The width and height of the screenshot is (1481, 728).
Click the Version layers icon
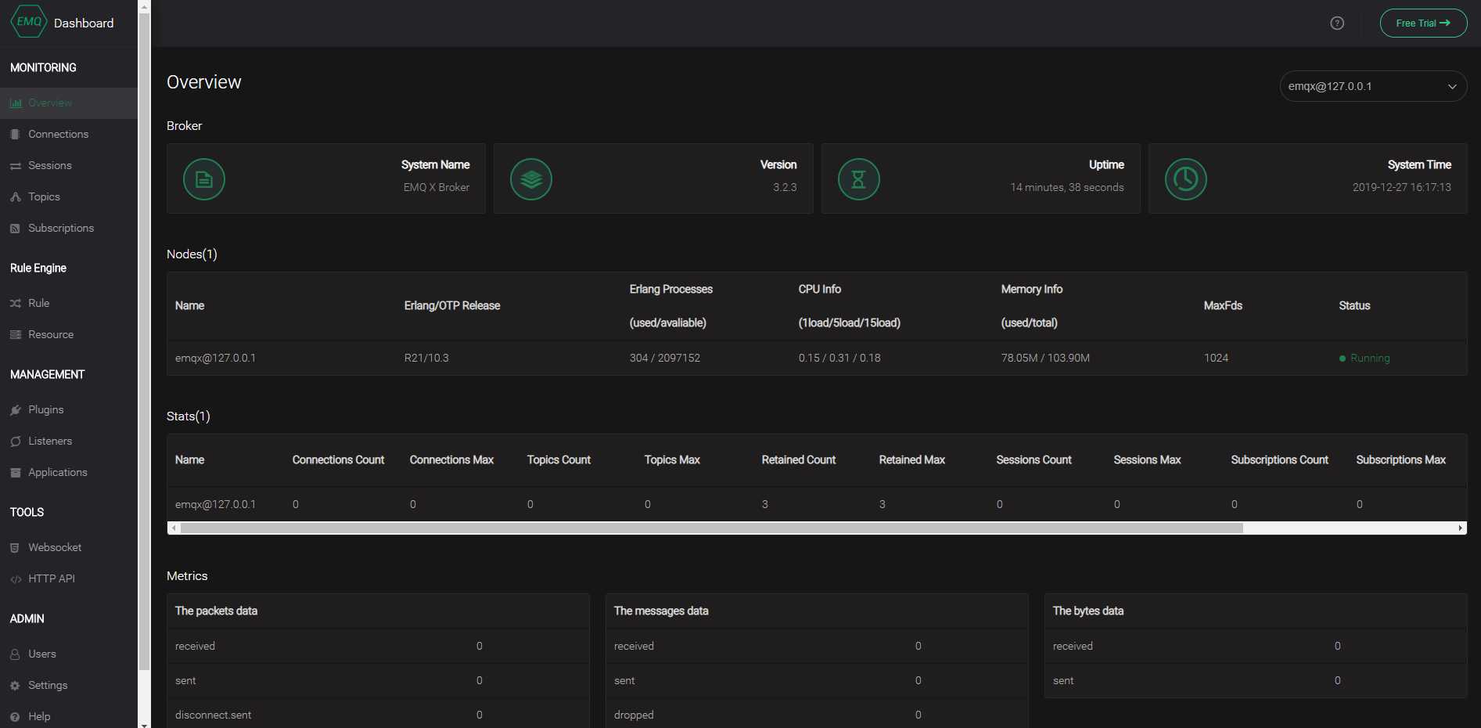pos(531,179)
